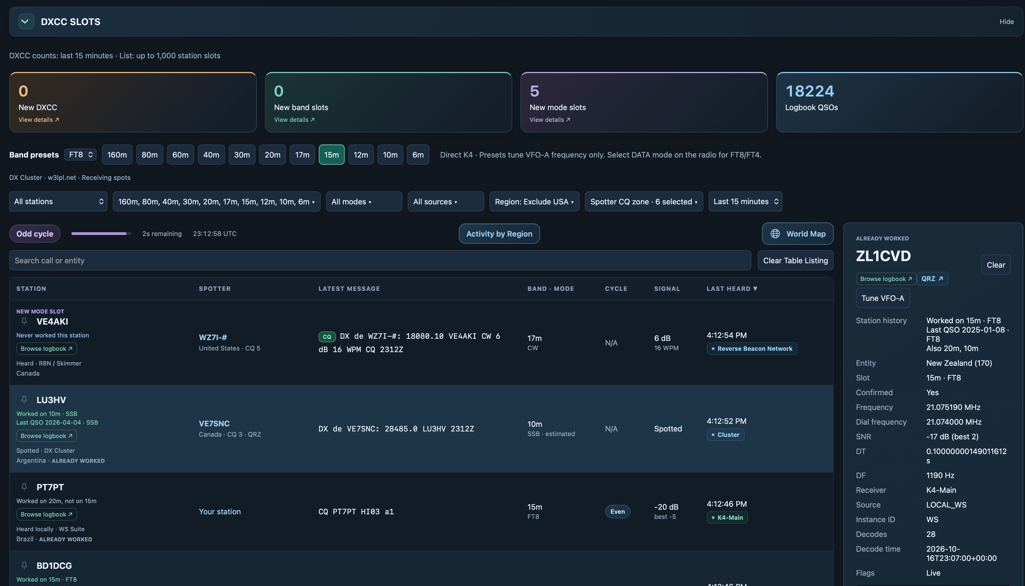Select the 40m band preset
Screen dimensions: 1025x586
tap(211, 155)
